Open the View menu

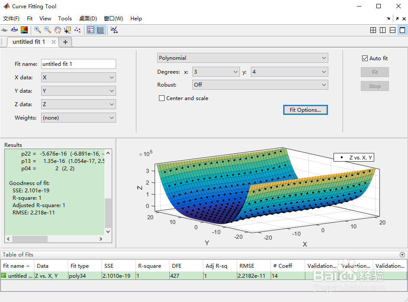pos(45,19)
